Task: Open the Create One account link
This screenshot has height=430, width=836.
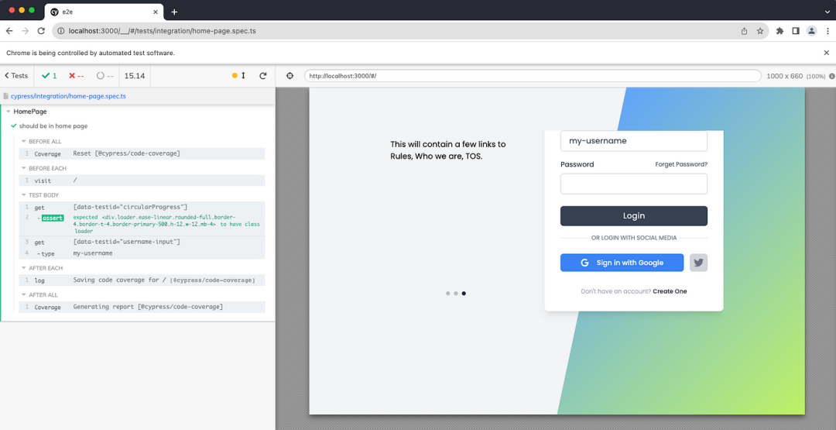Action: click(x=670, y=291)
